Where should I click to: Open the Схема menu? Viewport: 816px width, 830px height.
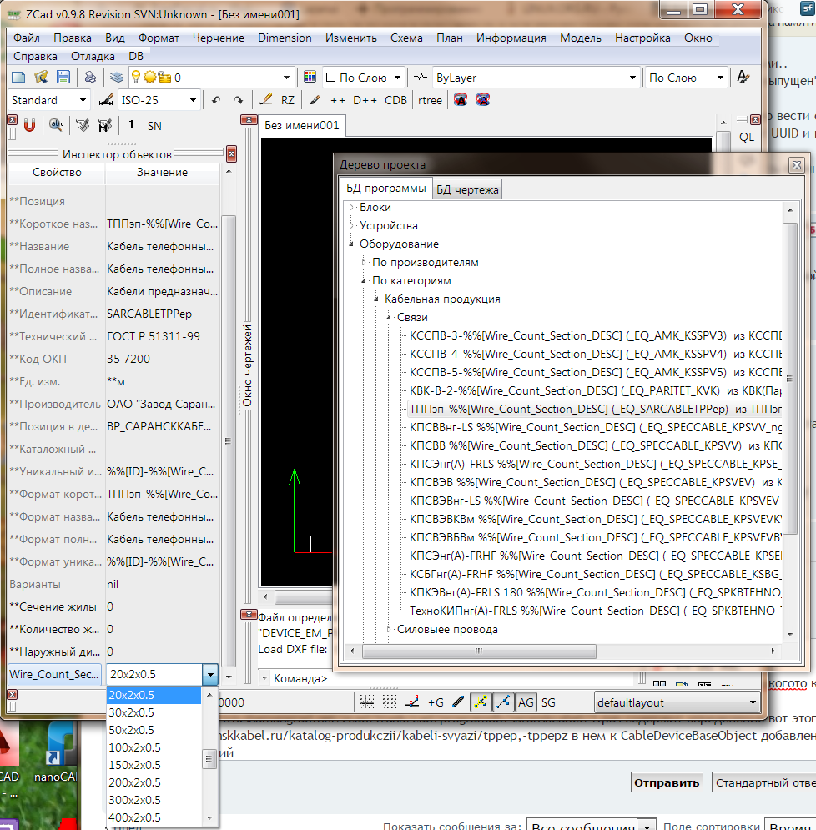(x=406, y=38)
